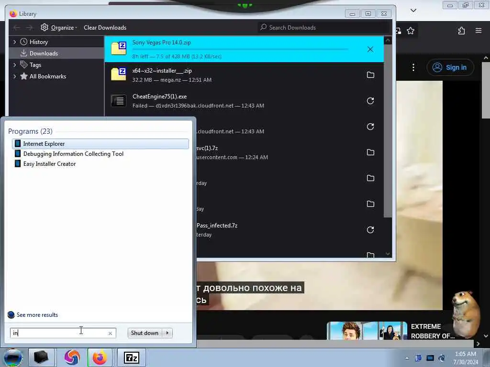The width and height of the screenshot is (490, 367).
Task: Launch Internet Explorer from Start results
Action: click(100, 143)
